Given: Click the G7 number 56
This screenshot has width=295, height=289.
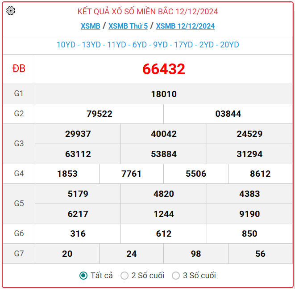Looking at the screenshot, I should point(260,254).
